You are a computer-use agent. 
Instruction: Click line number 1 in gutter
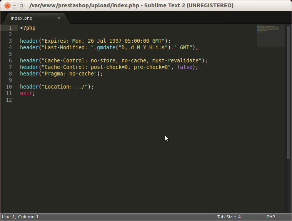coord(10,28)
